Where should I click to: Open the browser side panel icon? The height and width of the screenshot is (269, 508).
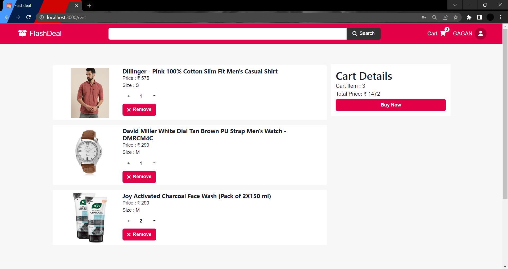click(x=479, y=17)
